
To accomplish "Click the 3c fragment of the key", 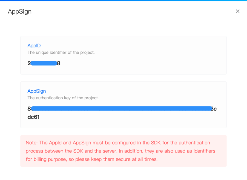I will point(214,109).
